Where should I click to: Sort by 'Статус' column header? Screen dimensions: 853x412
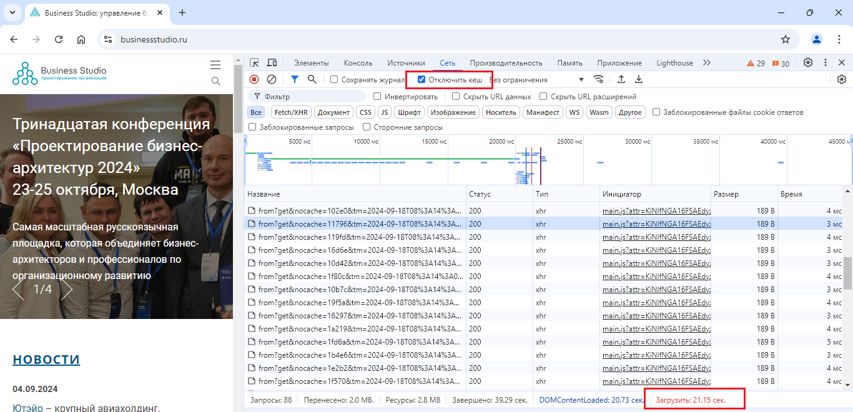point(499,194)
